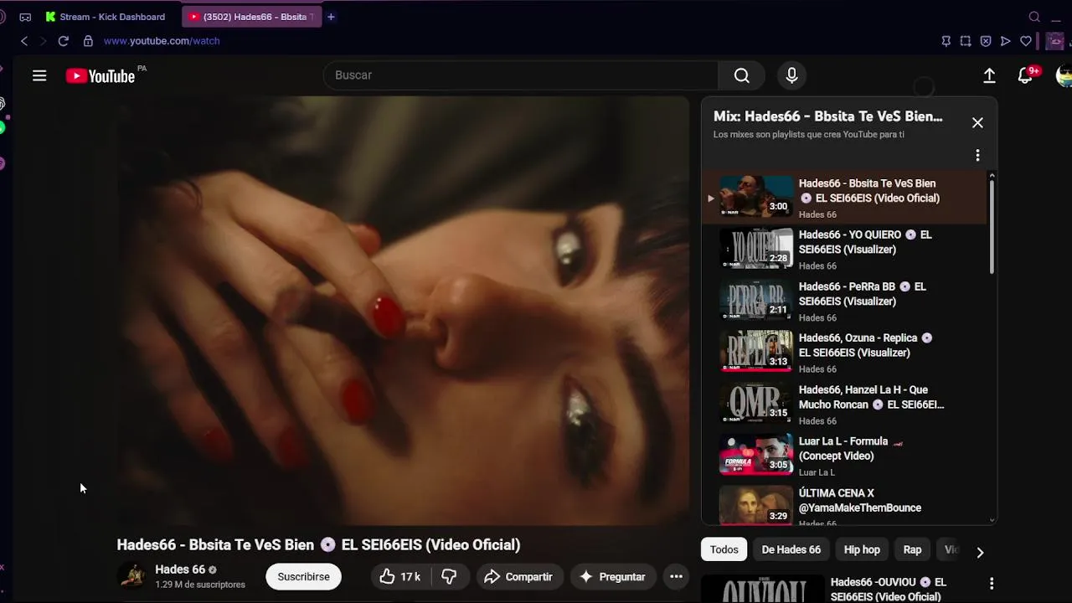Go back with browser back arrow

(x=24, y=40)
